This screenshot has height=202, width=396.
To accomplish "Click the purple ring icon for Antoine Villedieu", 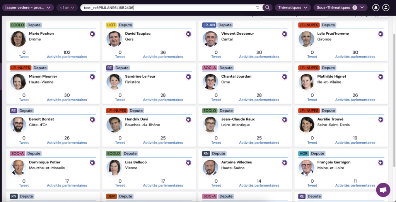I will click(285, 163).
